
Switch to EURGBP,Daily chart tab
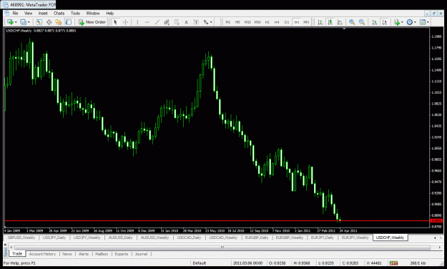tap(257, 238)
